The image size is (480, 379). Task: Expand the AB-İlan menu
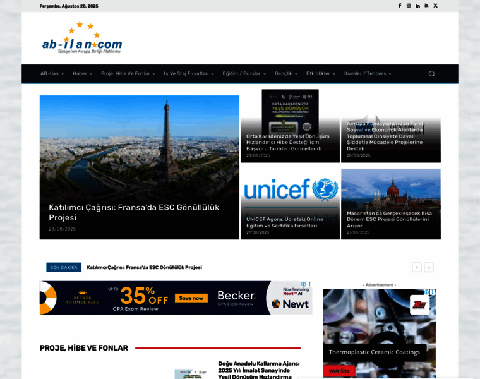coord(52,74)
